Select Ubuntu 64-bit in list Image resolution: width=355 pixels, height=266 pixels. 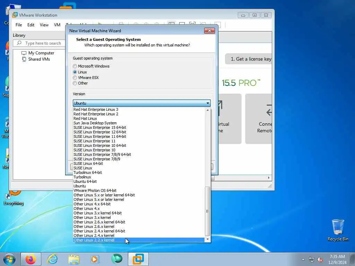click(139, 181)
